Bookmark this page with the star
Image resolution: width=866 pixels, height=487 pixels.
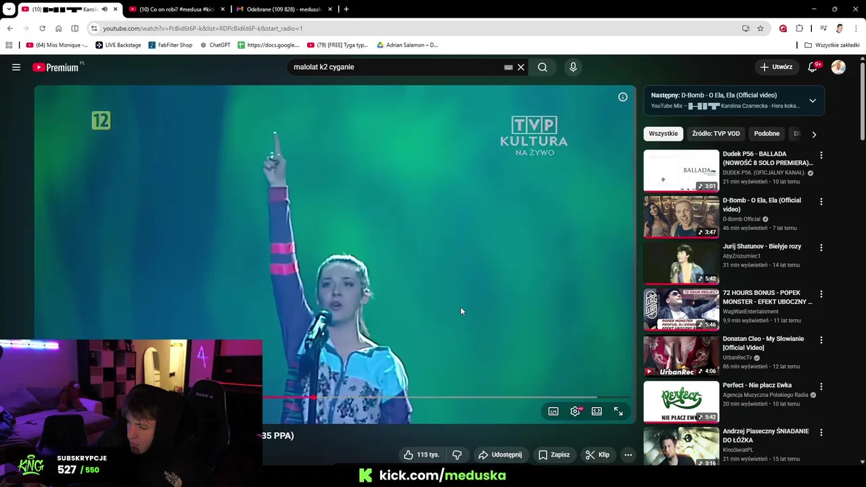[760, 28]
